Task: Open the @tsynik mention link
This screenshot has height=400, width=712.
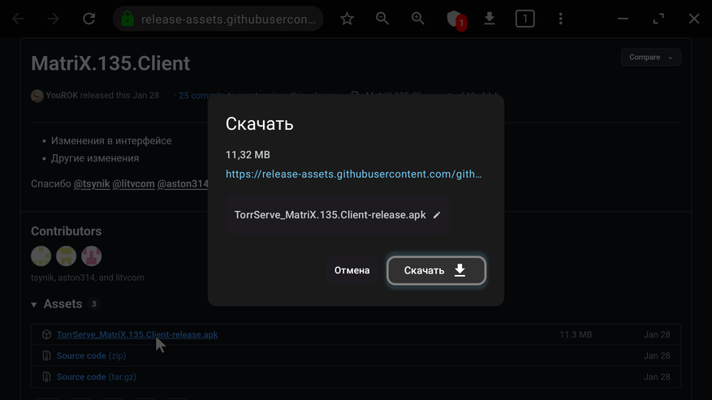Action: coord(92,184)
